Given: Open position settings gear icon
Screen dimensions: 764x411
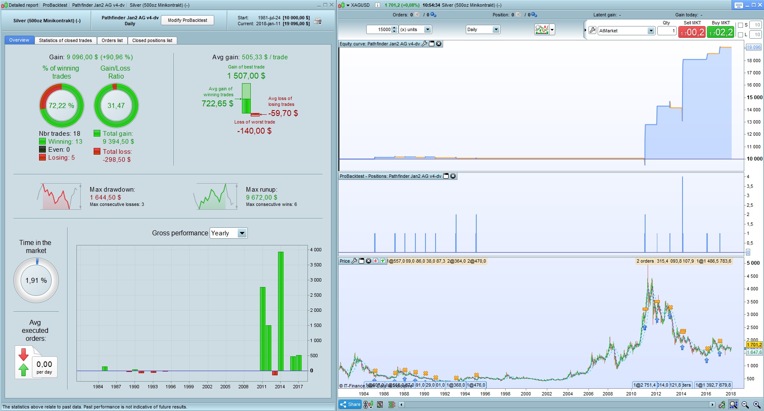Looking at the screenshot, I should pos(534,15).
